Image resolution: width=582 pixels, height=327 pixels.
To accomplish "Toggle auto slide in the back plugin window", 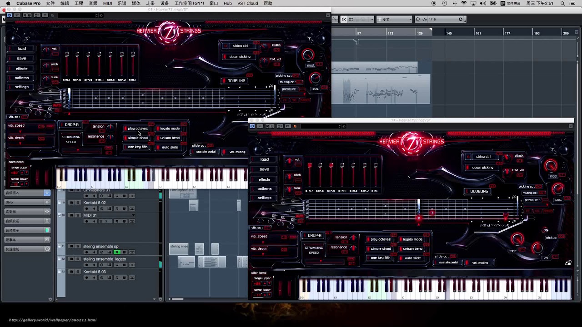I will coord(170,147).
